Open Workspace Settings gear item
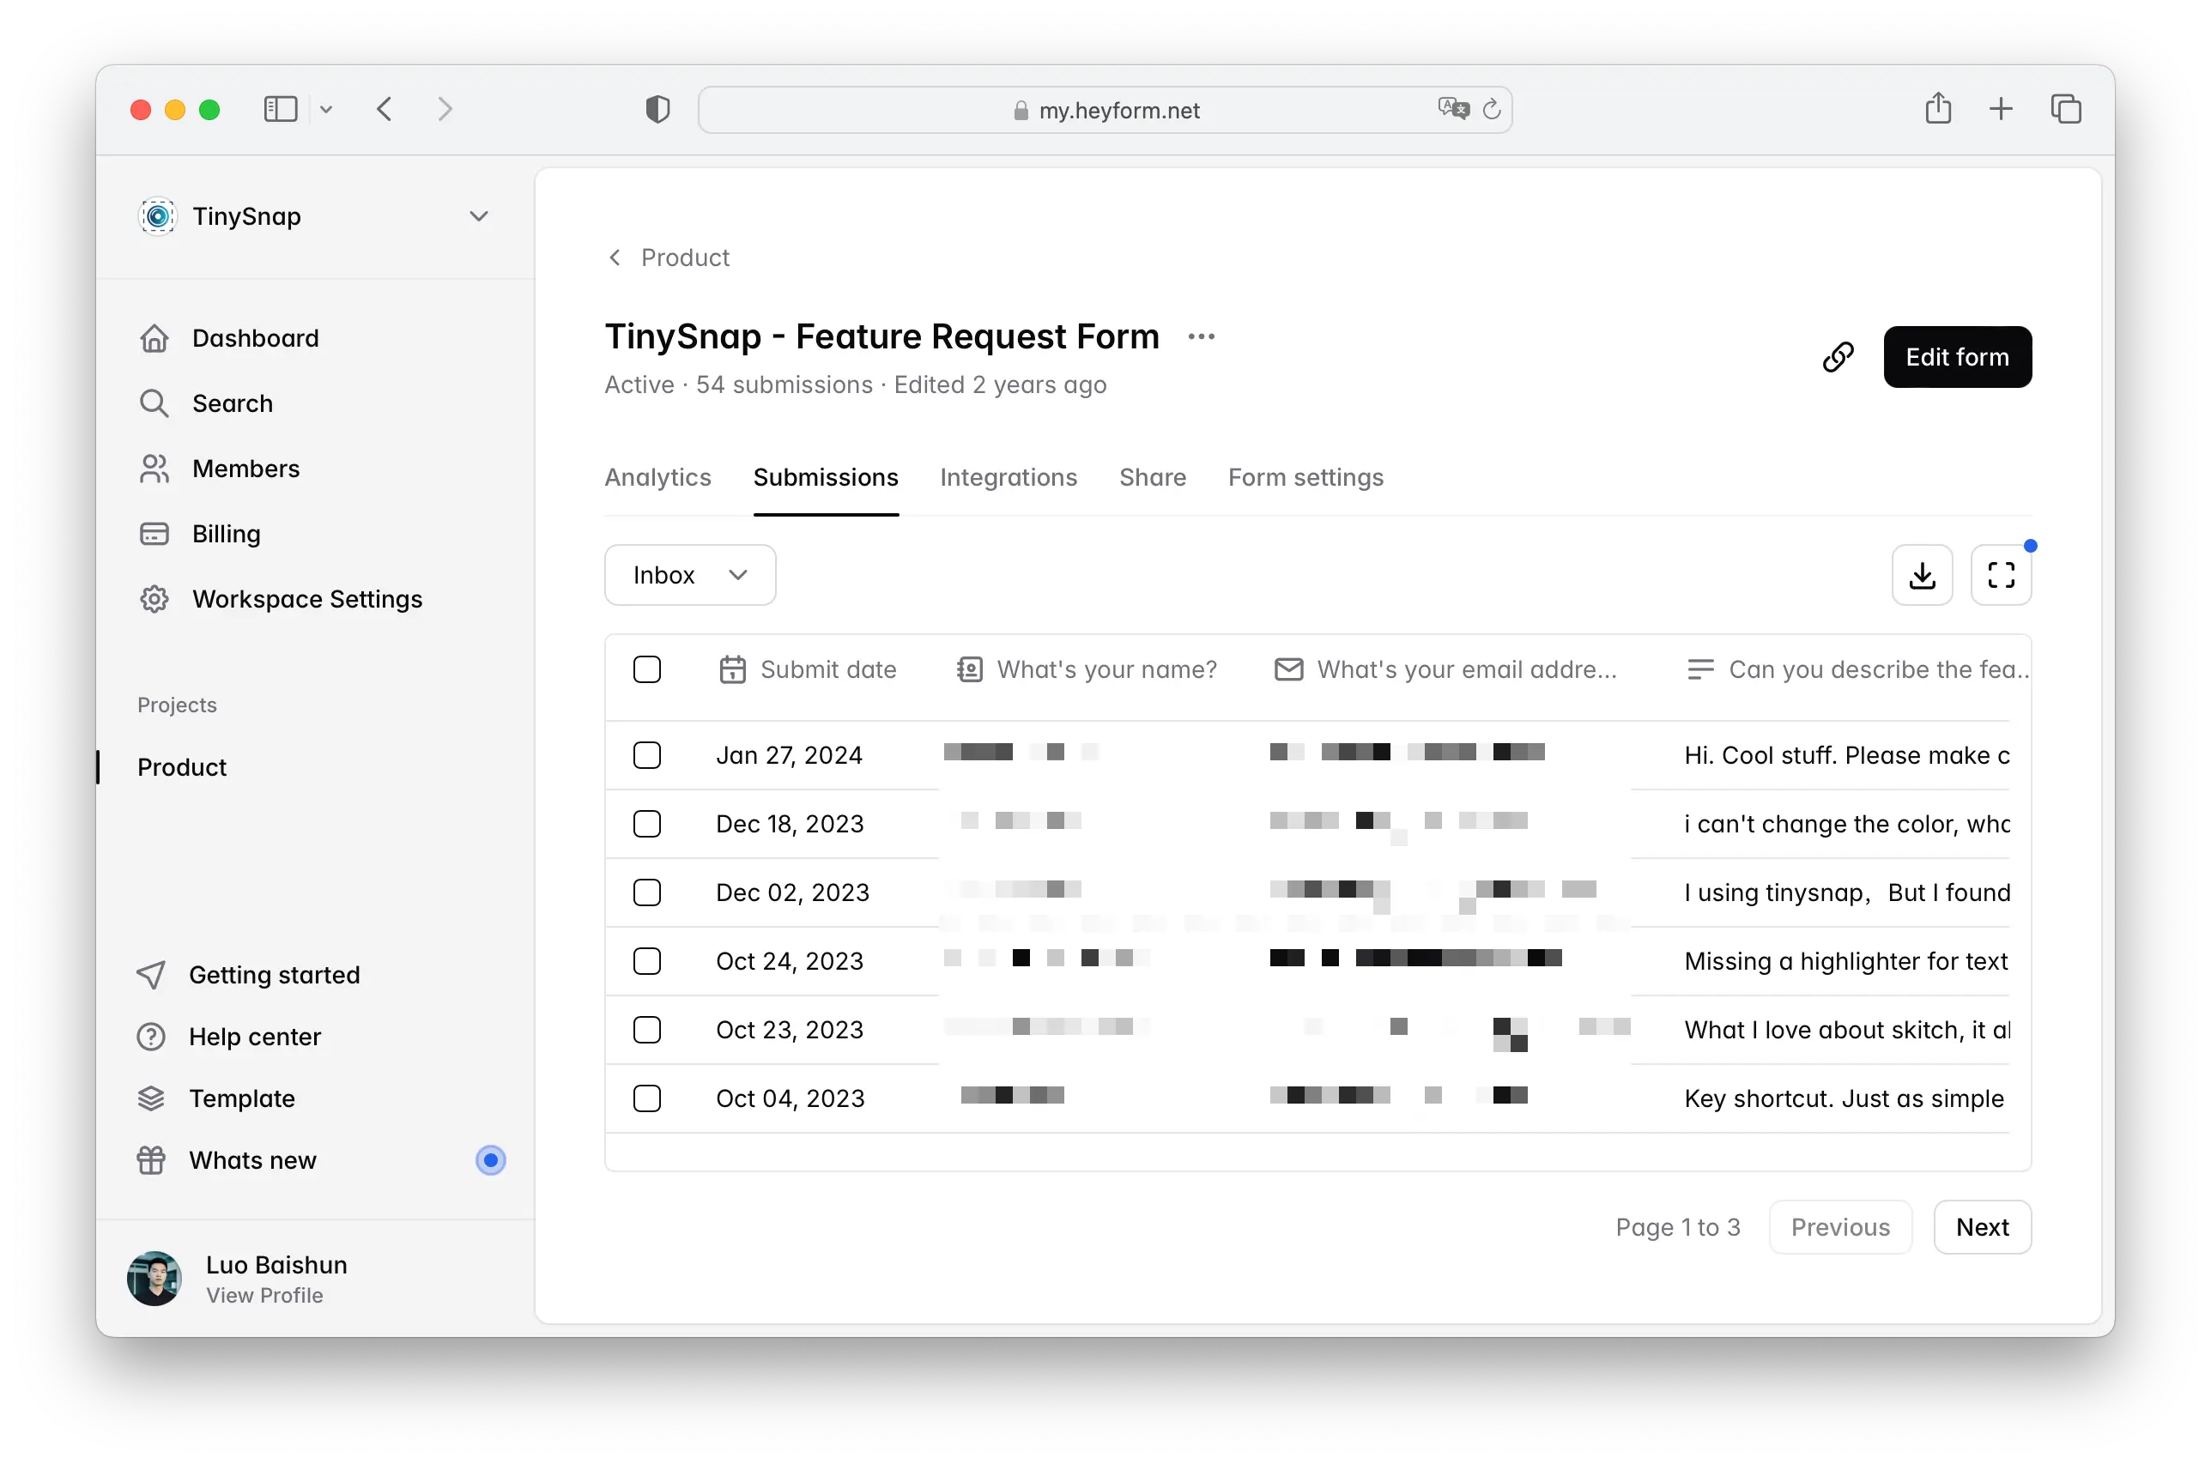 tap(306, 600)
